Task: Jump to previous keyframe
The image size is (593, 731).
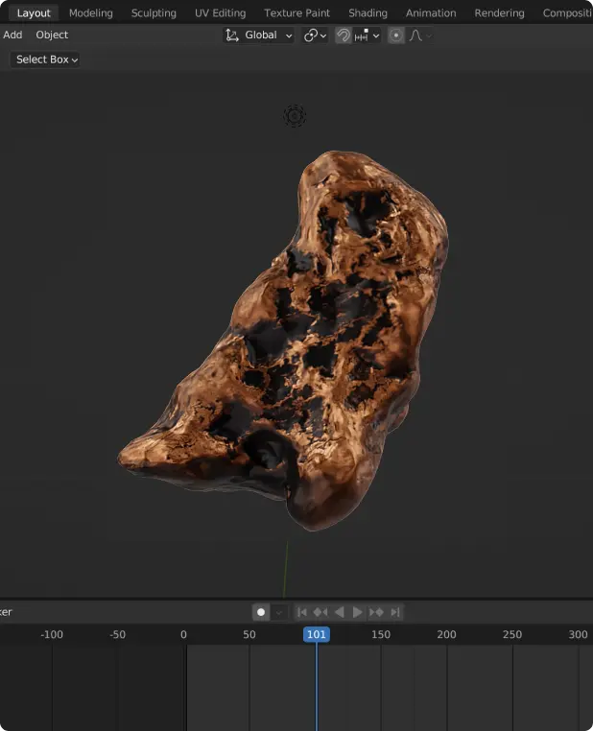Action: (x=320, y=612)
